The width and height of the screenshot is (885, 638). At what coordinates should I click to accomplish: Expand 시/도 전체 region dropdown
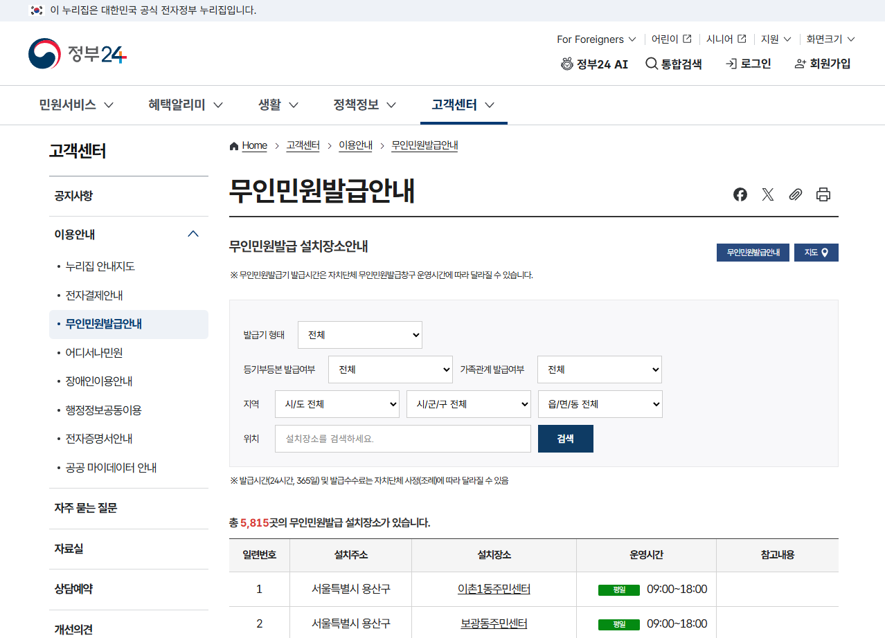pyautogui.click(x=337, y=404)
